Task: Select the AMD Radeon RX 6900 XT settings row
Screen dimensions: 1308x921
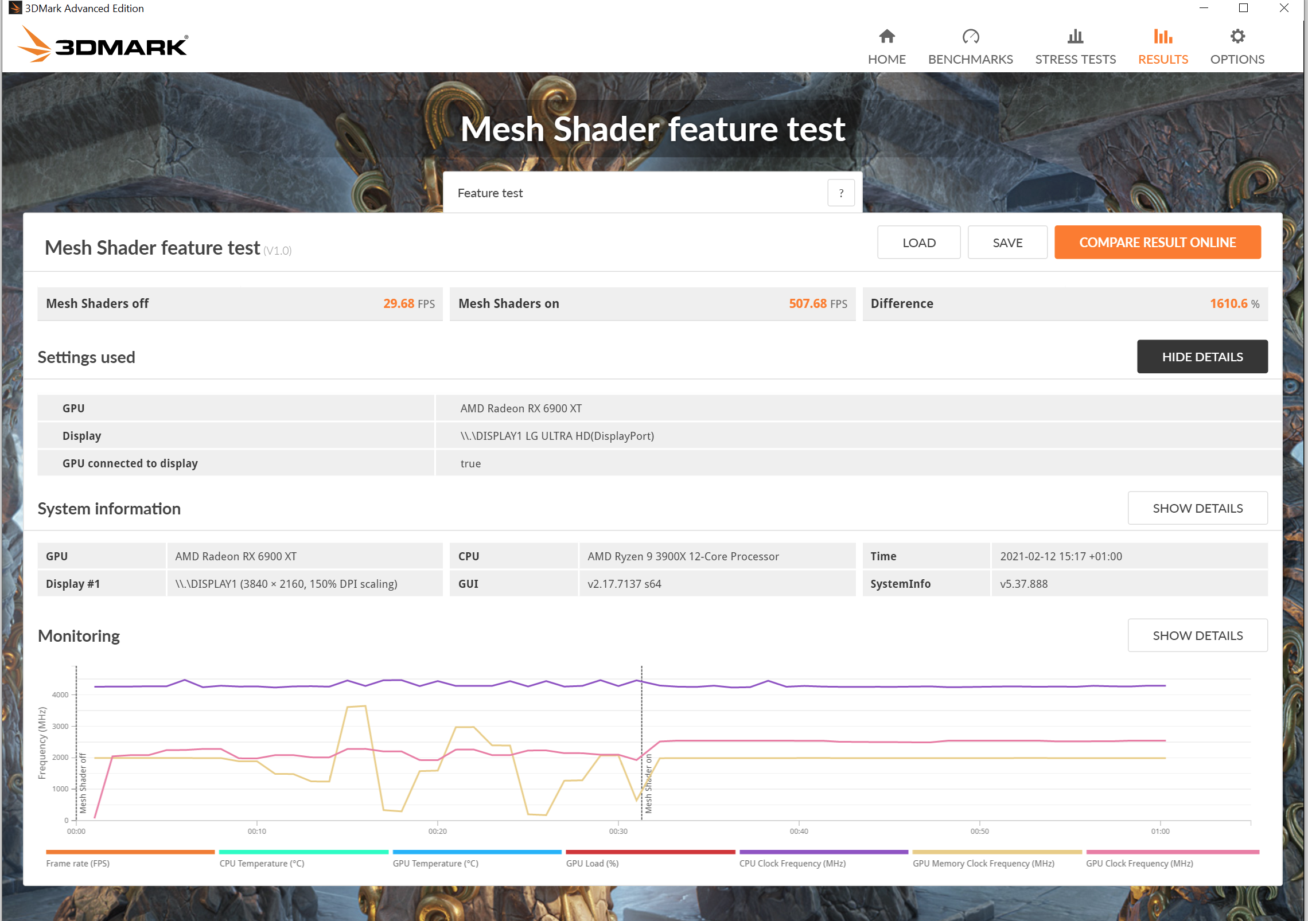Action: [659, 408]
